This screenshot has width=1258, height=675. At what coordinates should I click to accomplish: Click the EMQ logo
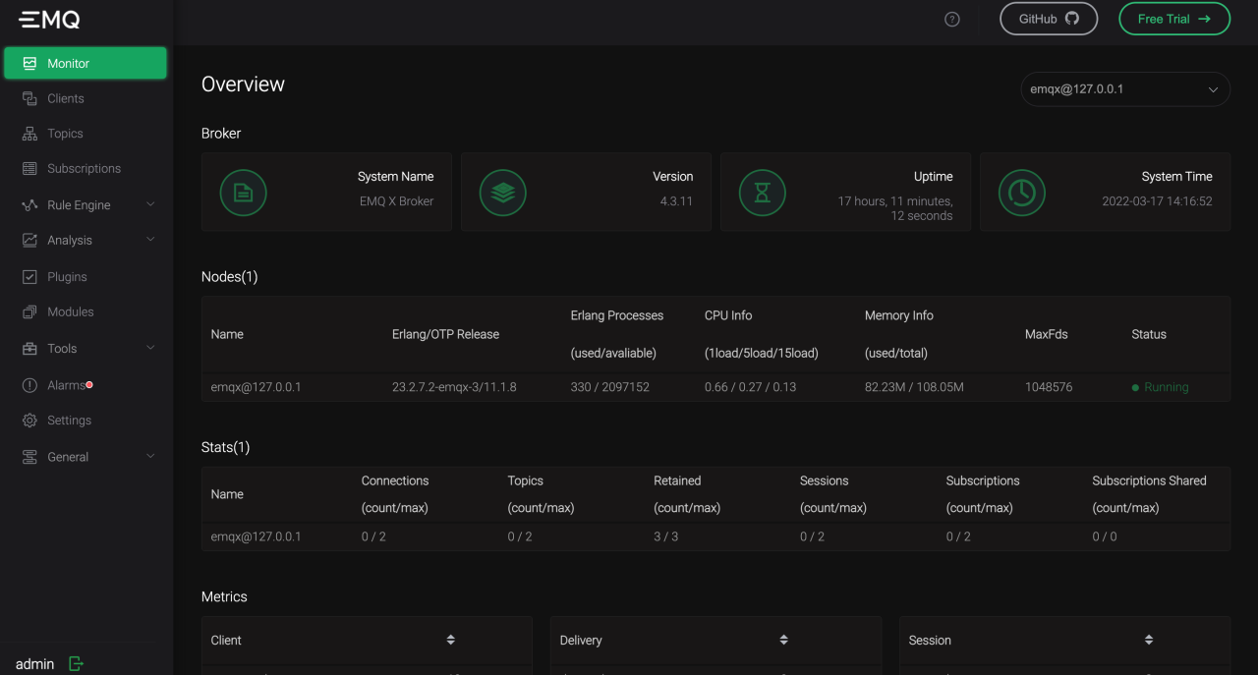(49, 19)
